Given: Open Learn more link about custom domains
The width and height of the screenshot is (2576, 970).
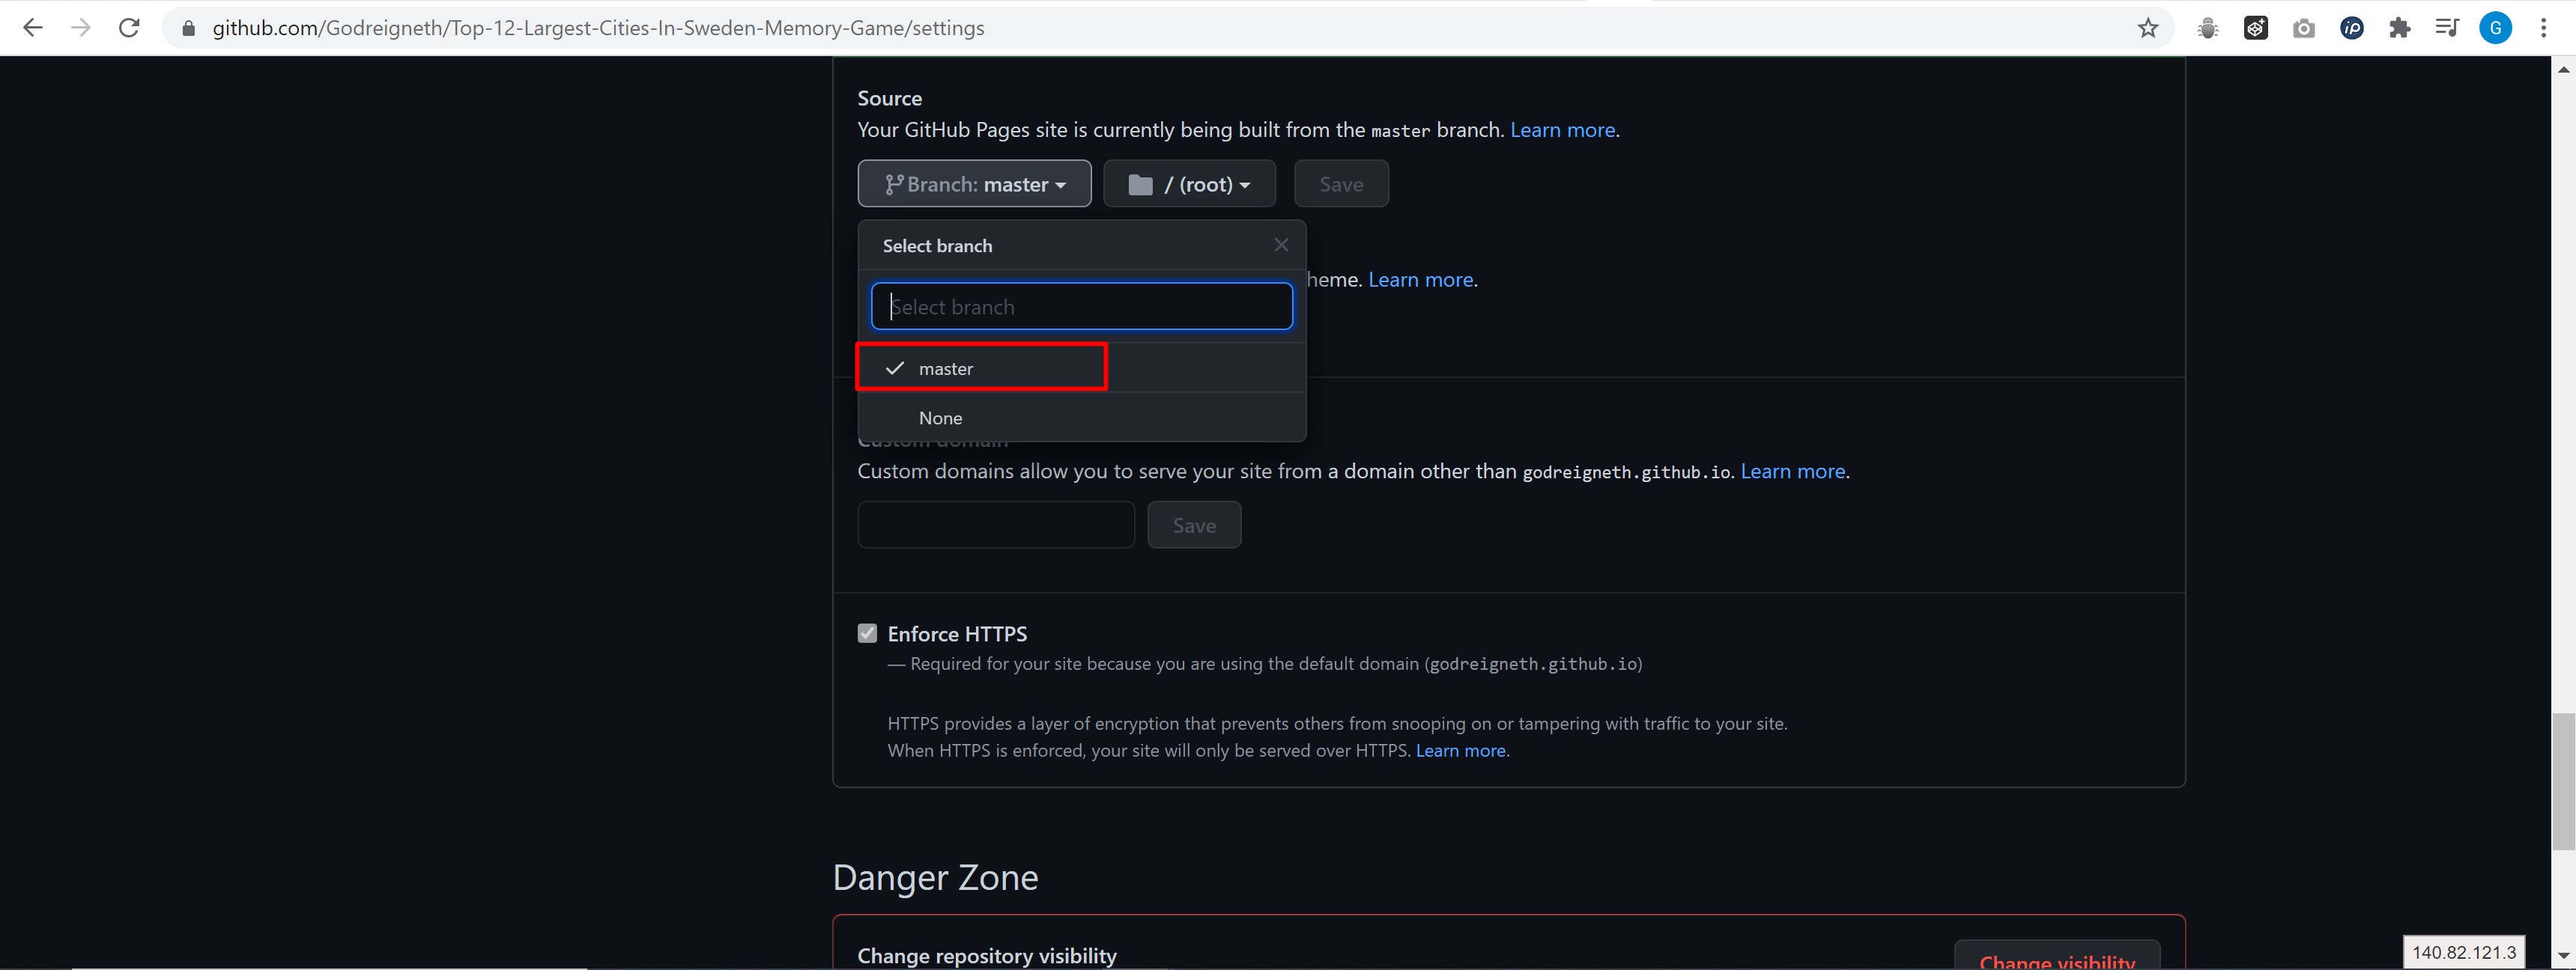Looking at the screenshot, I should (x=1792, y=471).
